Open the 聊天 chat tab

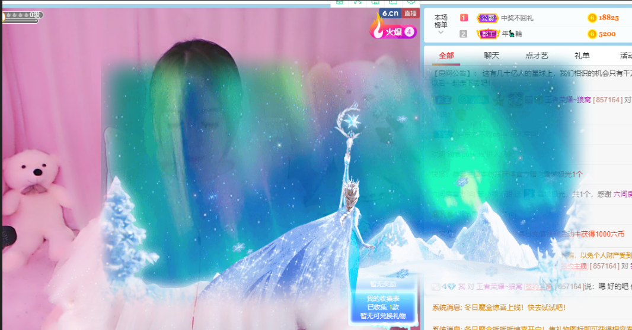(491, 56)
